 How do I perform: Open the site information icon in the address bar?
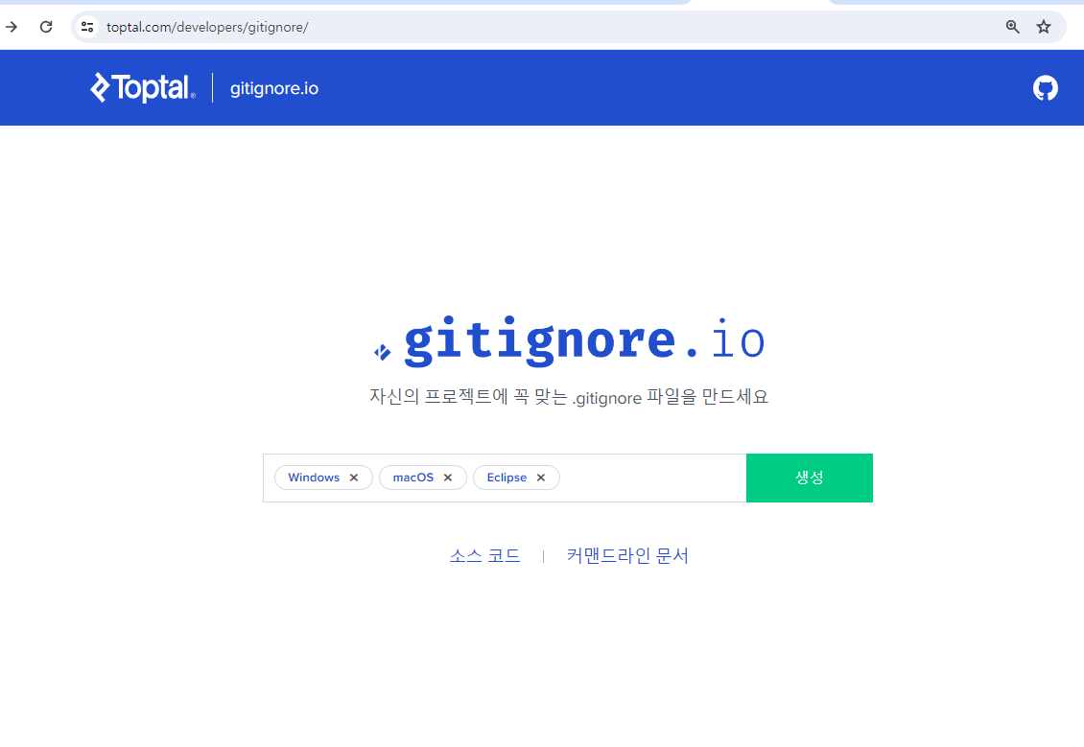point(87,27)
